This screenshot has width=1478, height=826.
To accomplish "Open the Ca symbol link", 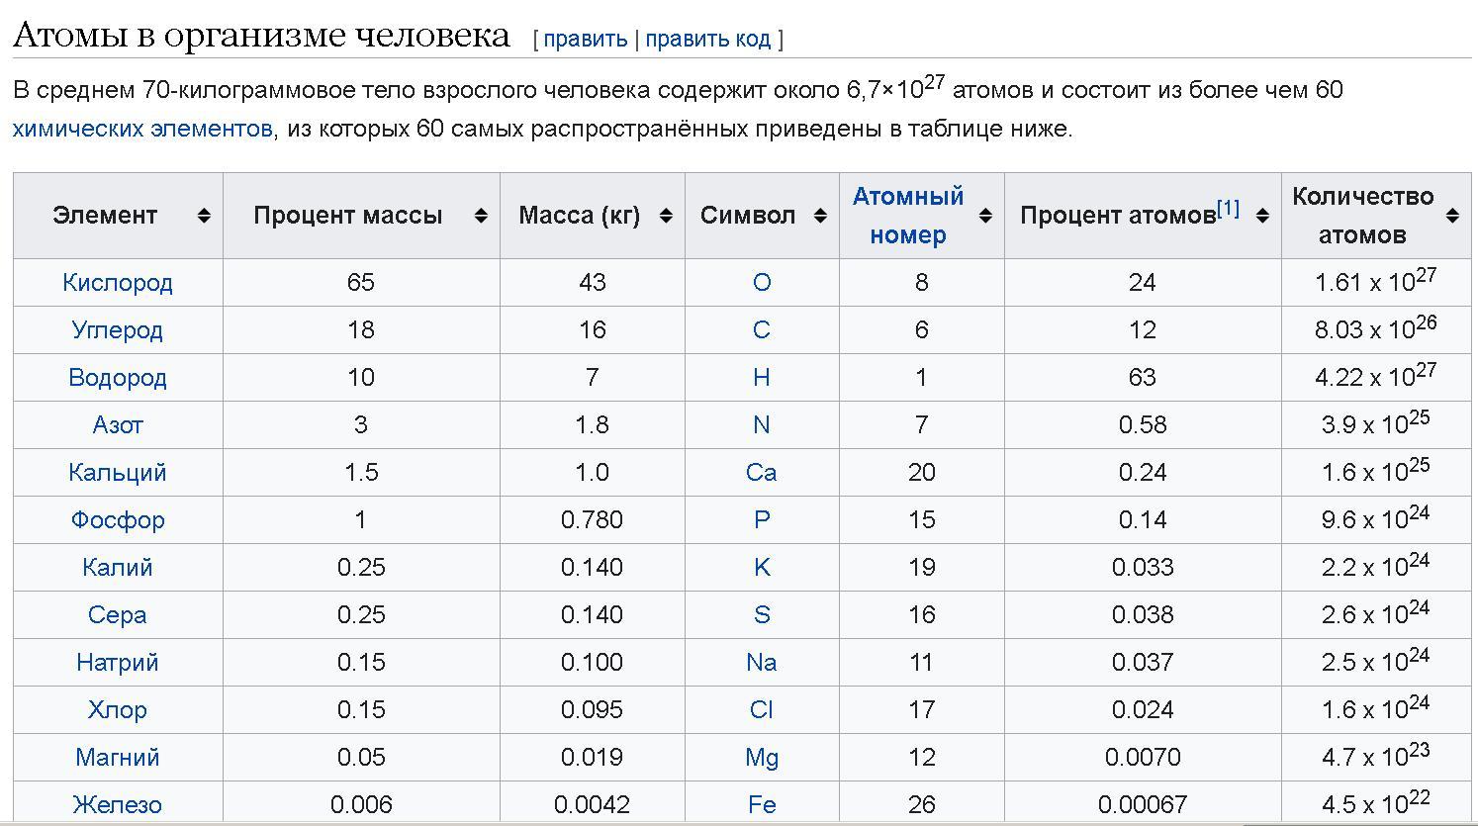I will point(762,473).
